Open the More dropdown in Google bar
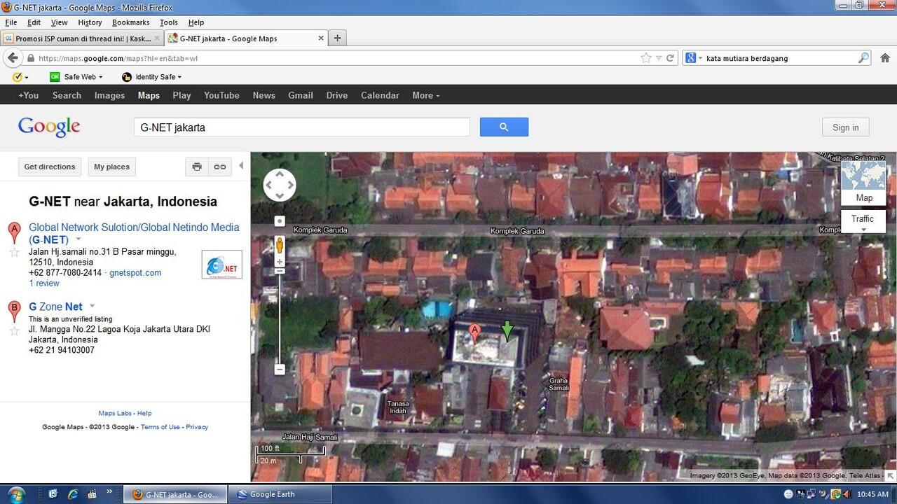 pos(425,95)
